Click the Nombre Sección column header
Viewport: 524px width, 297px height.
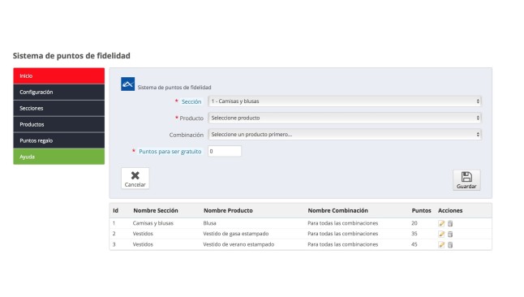coord(156,210)
